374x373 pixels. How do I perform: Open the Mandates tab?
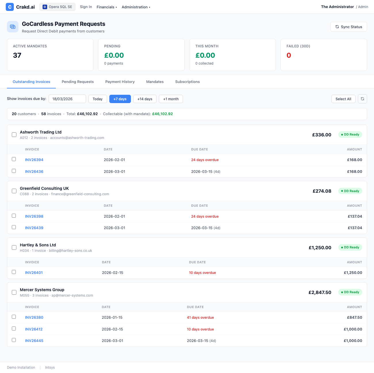pyautogui.click(x=155, y=82)
